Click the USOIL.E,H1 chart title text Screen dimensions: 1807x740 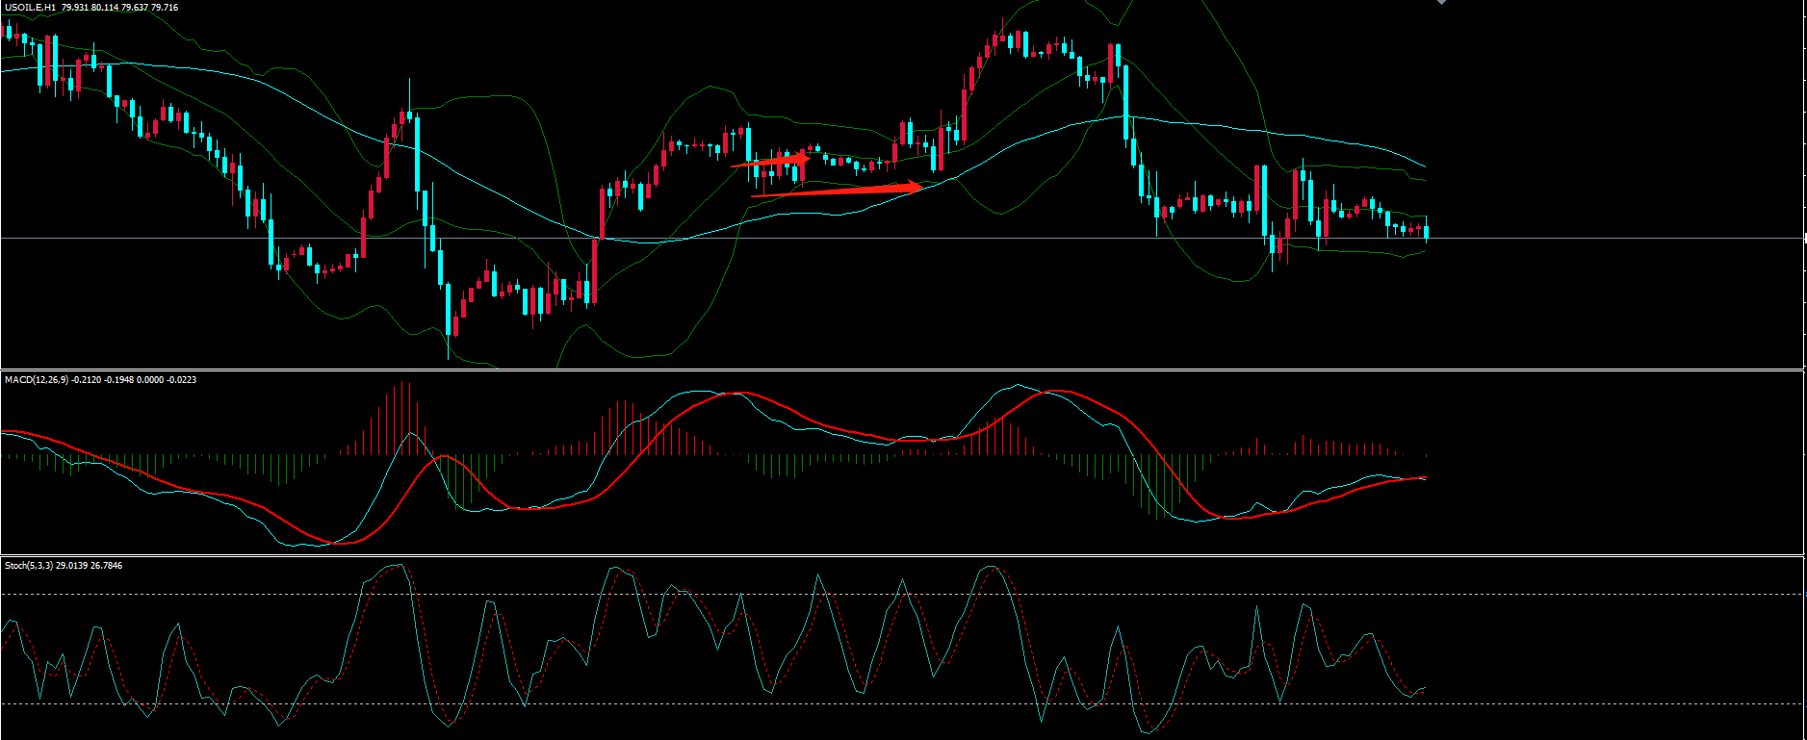pos(29,8)
